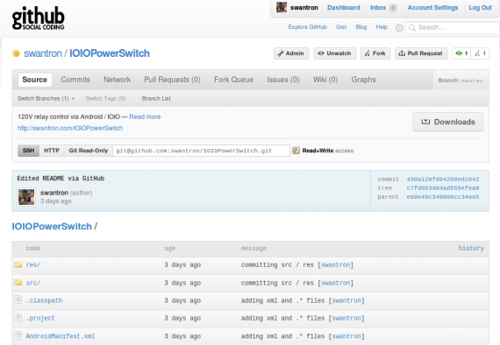The height and width of the screenshot is (345, 500).
Task: Switch to the Issues tab
Action: [283, 80]
